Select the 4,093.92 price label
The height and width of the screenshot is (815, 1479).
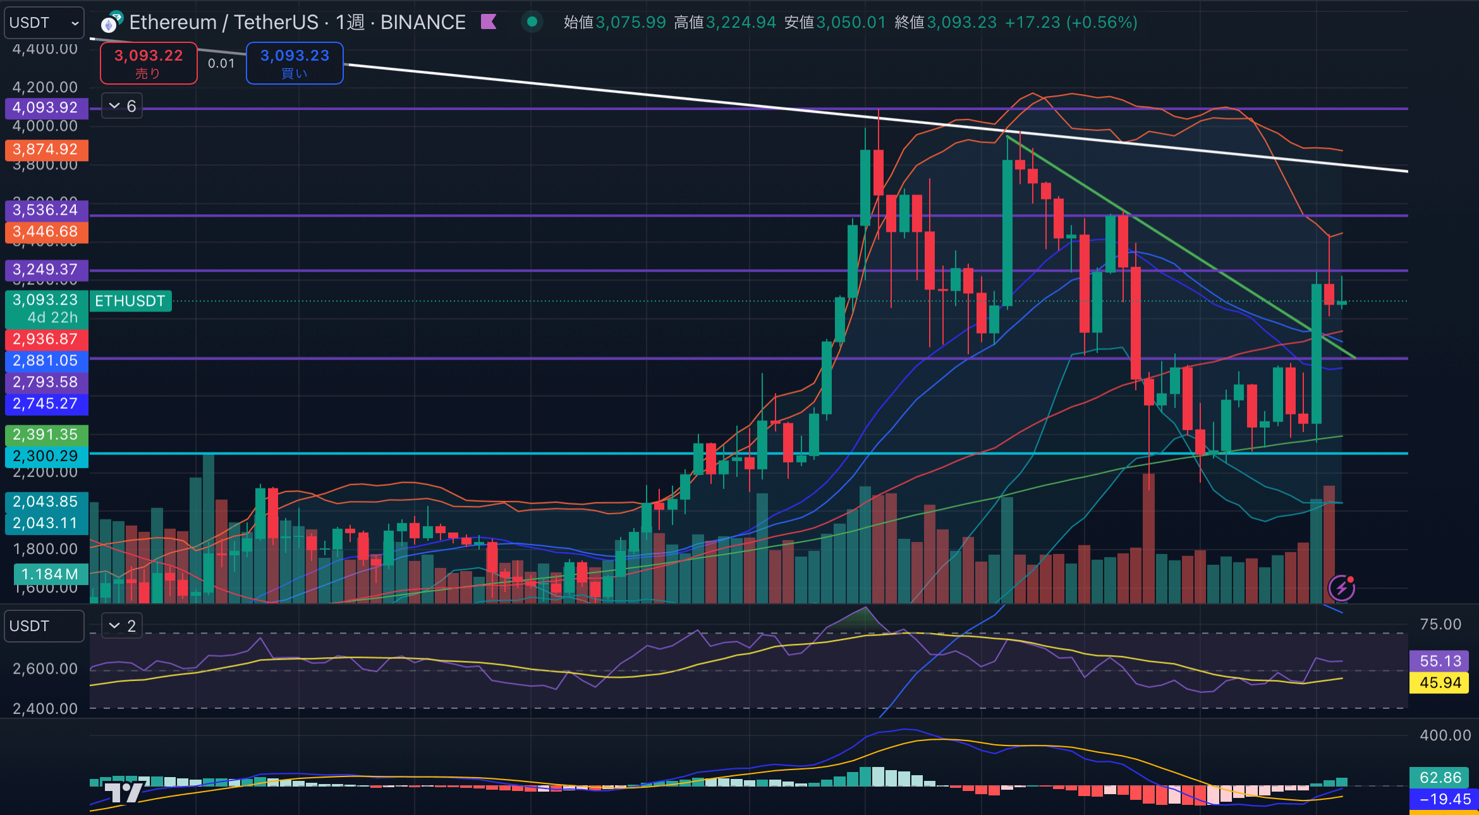click(x=46, y=107)
